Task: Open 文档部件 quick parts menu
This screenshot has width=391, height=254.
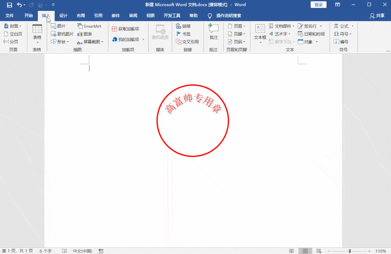Action: coord(282,26)
